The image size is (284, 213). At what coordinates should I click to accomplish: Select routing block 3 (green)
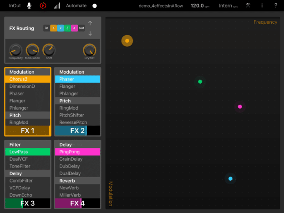(67, 28)
